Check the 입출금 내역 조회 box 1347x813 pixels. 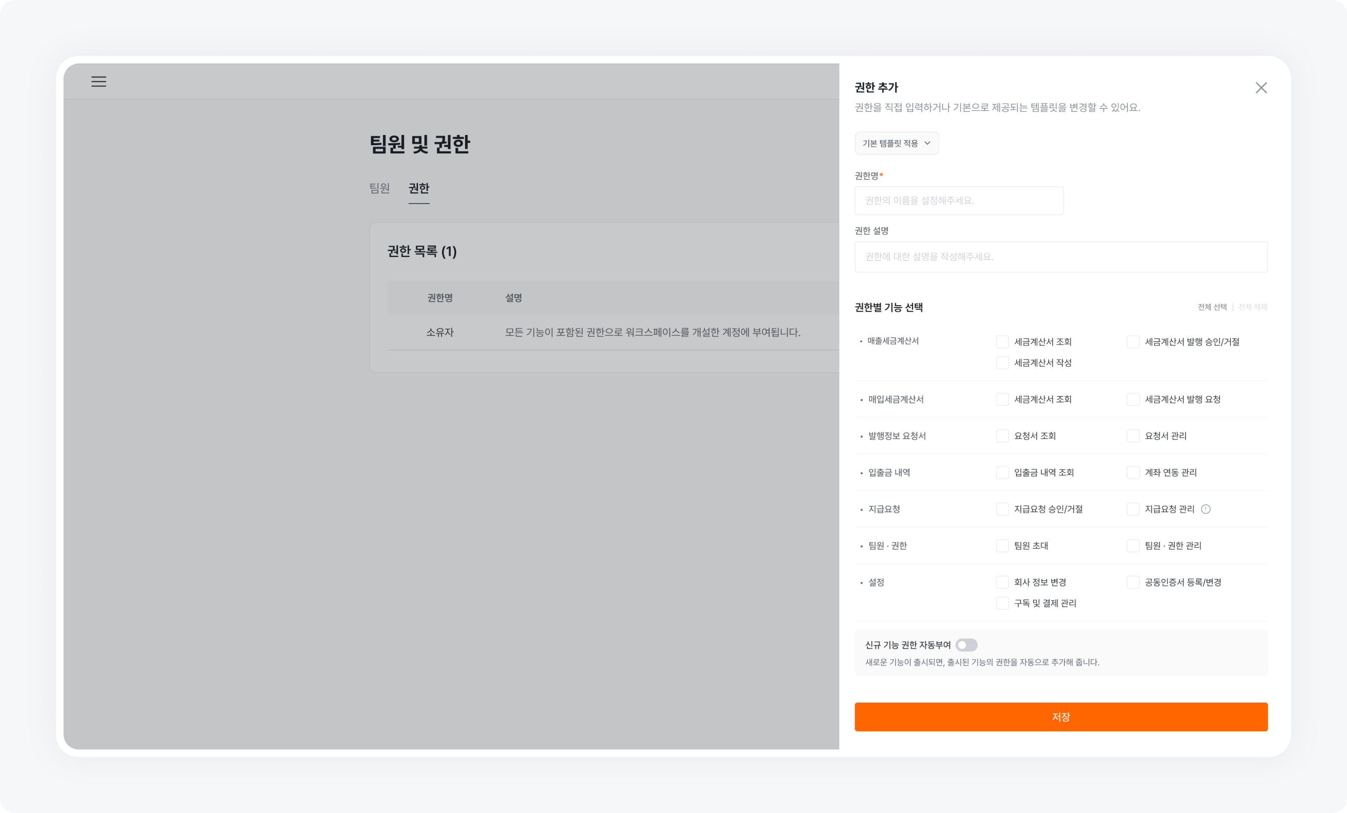pos(1002,472)
